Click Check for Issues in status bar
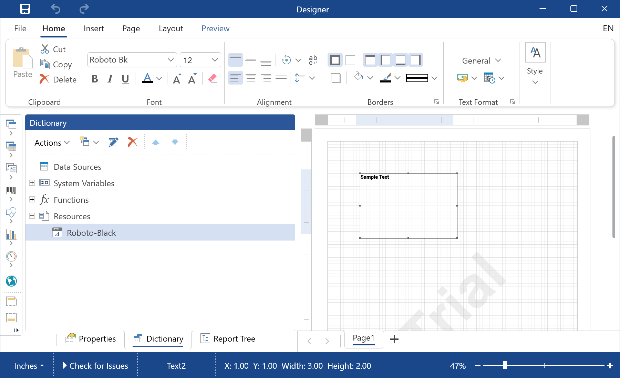 coord(95,366)
